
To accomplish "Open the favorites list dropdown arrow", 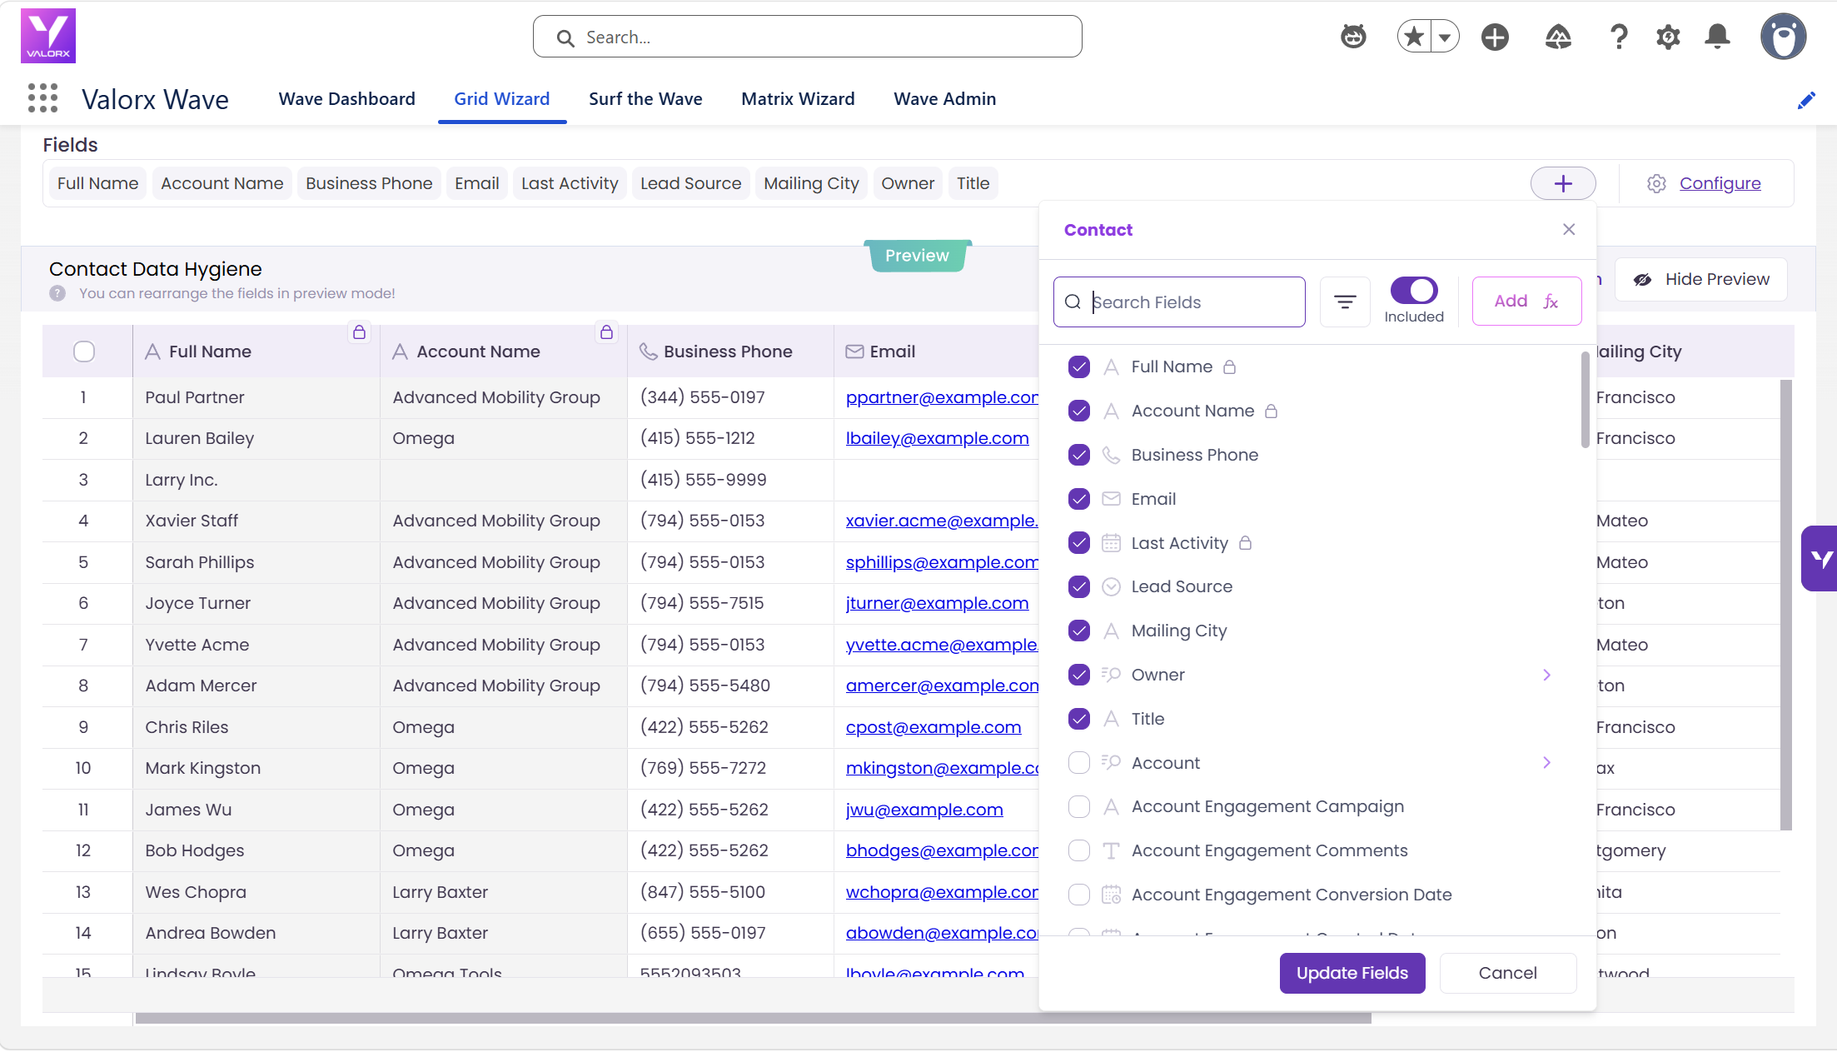I will click(1445, 37).
